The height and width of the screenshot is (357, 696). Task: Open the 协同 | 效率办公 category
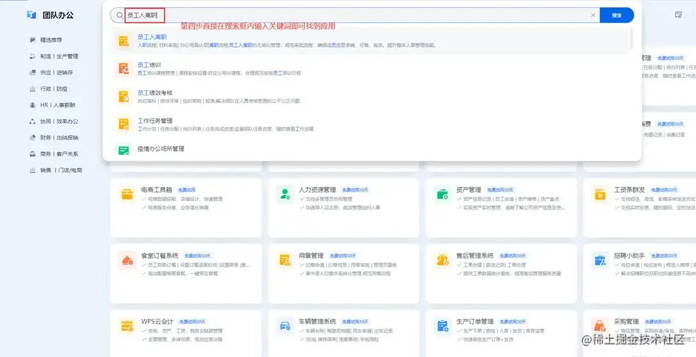click(59, 121)
